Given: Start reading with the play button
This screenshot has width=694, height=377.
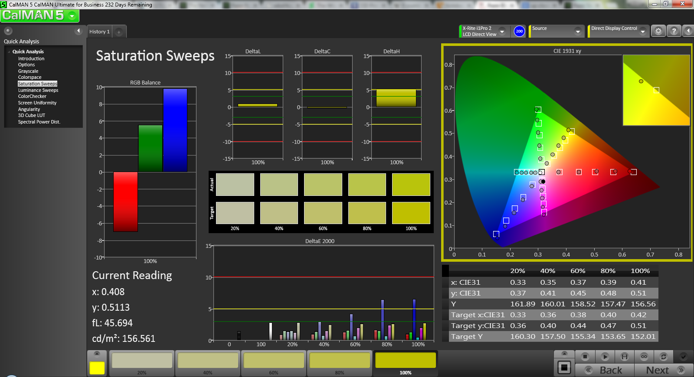Looking at the screenshot, I should [605, 357].
